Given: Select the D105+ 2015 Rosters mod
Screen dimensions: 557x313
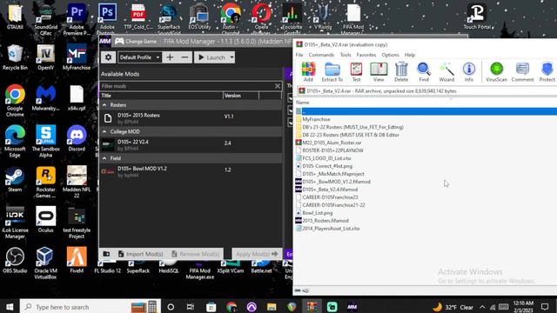Looking at the screenshot, I should point(191,118).
